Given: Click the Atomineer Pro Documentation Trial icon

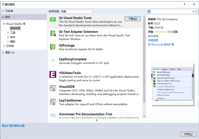Looking at the screenshot, I should point(53,115).
